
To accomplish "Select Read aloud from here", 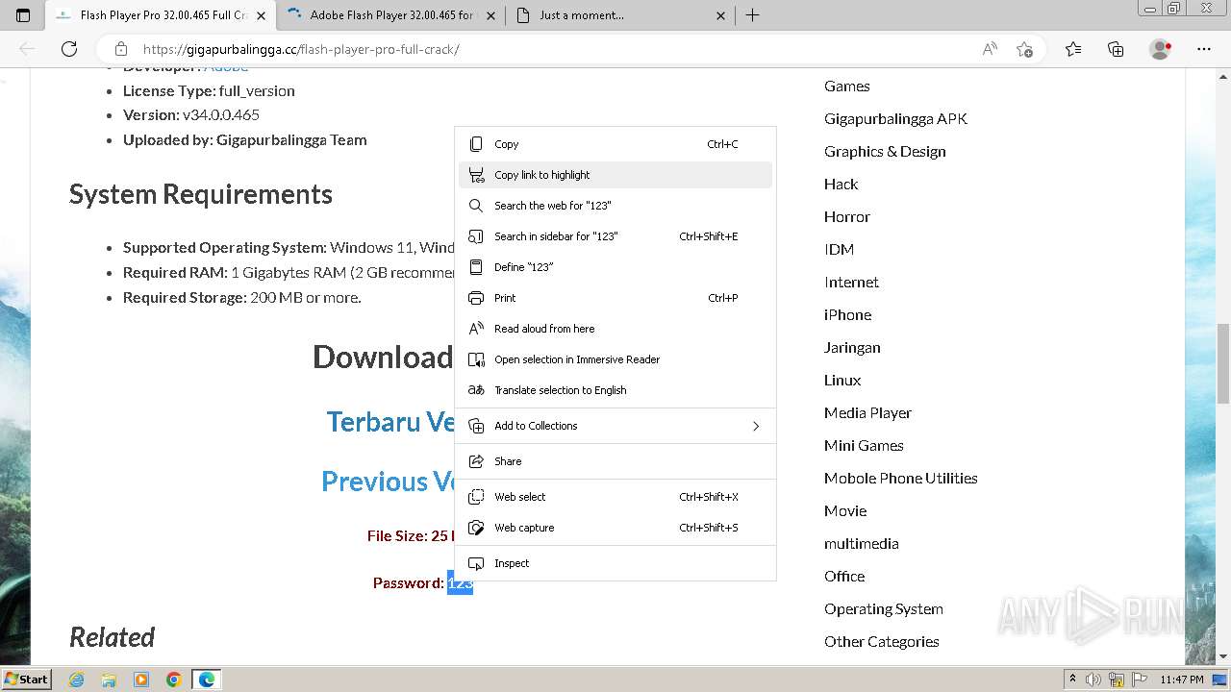I will click(x=615, y=329).
